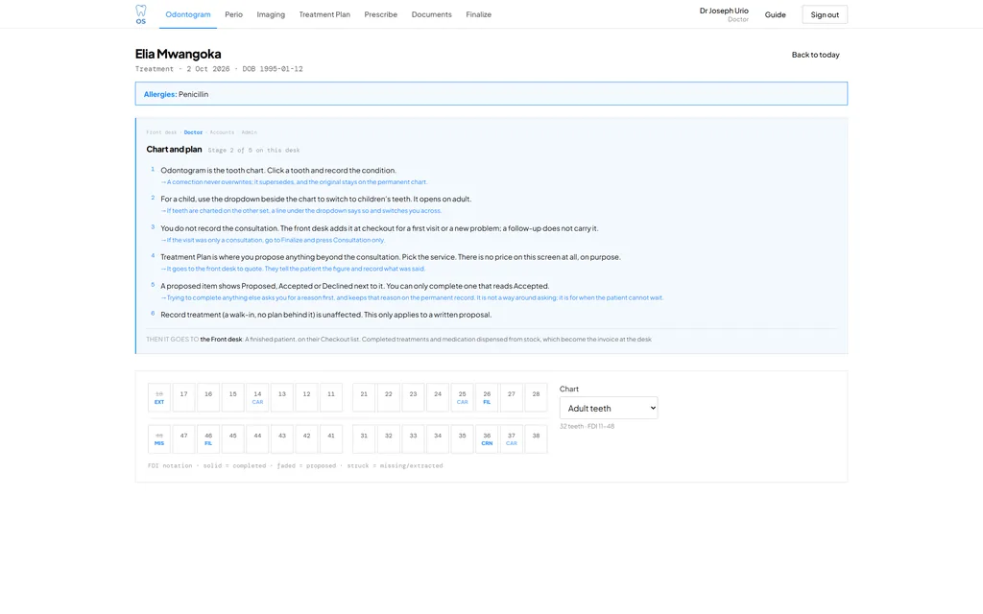Click the '32 teeth · FDI 11–48' caption
The image size is (983, 614).
587,426
